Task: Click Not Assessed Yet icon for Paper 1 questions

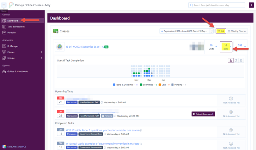Action: pyautogui.click(x=231, y=130)
